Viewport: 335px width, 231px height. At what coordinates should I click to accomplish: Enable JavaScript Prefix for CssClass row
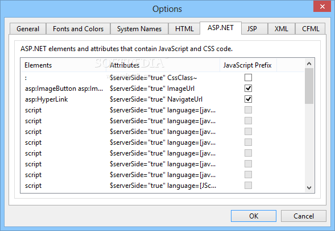click(x=248, y=77)
